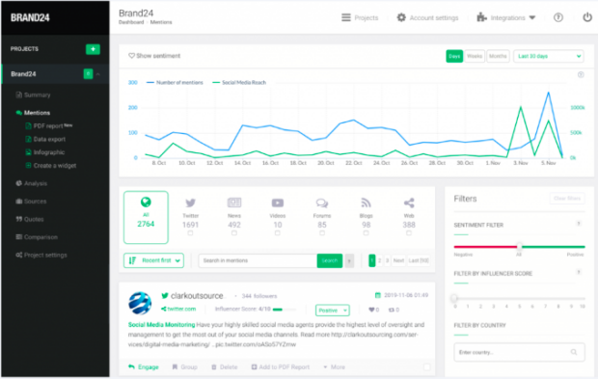Open Comparison in the sidebar
This screenshot has height=379, width=598.
coord(37,237)
